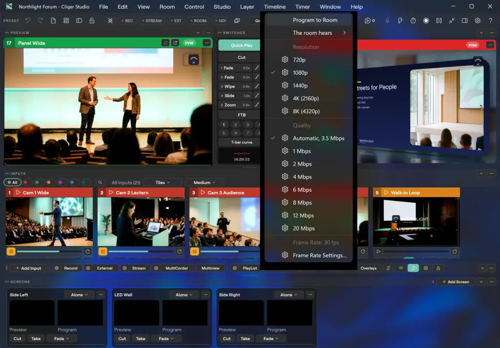Open the Layer menu
This screenshot has height=348, width=500.
[247, 7]
